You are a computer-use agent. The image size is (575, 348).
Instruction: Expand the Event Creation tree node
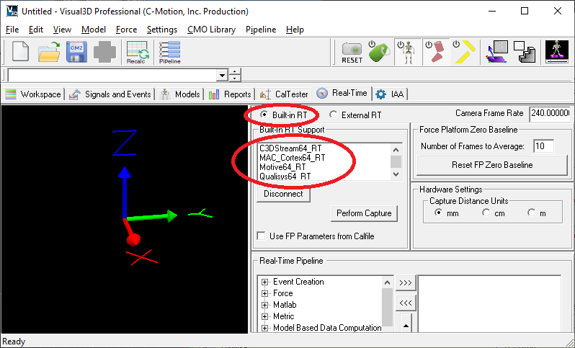(x=264, y=282)
